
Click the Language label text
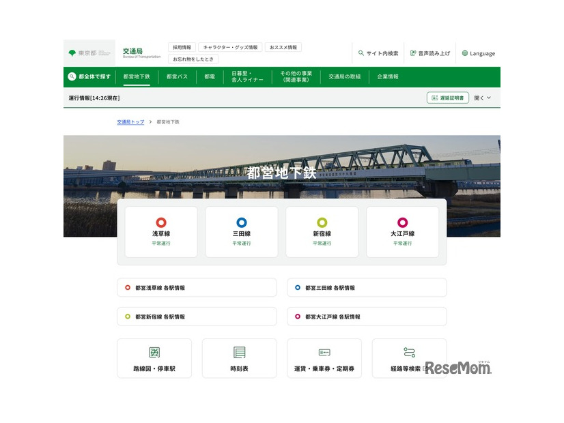[482, 53]
